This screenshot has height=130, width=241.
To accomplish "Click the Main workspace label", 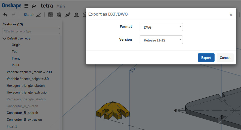I will pyautogui.click(x=61, y=6).
